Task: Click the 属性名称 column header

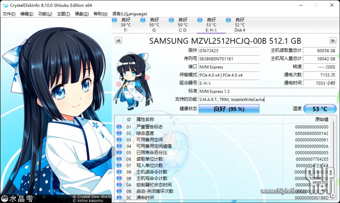Action: pos(208,120)
